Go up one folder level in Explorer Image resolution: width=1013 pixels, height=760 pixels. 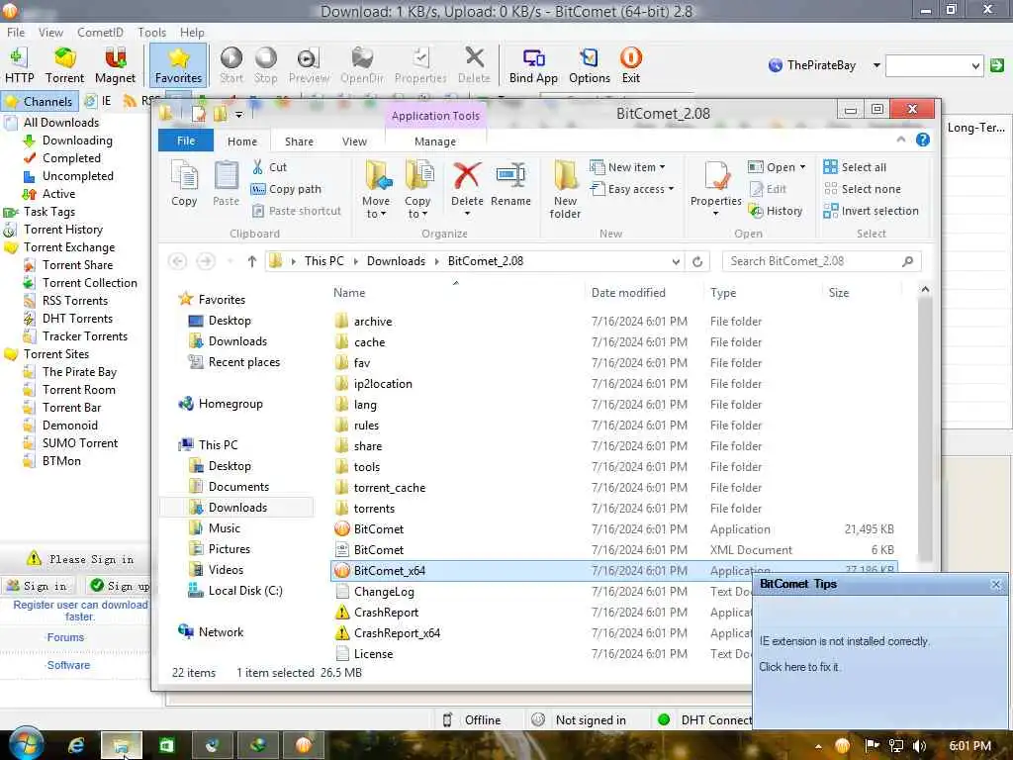coord(252,261)
